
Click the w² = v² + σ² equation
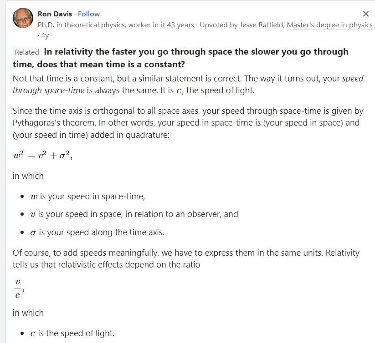42,156
